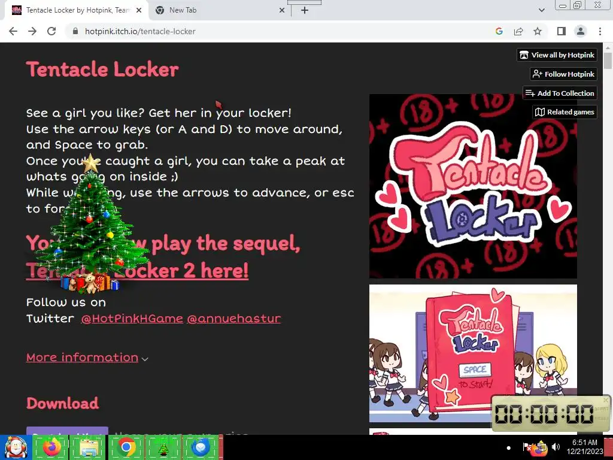Click the Follow Hotpink button
This screenshot has width=613, height=460.
pyautogui.click(x=563, y=74)
